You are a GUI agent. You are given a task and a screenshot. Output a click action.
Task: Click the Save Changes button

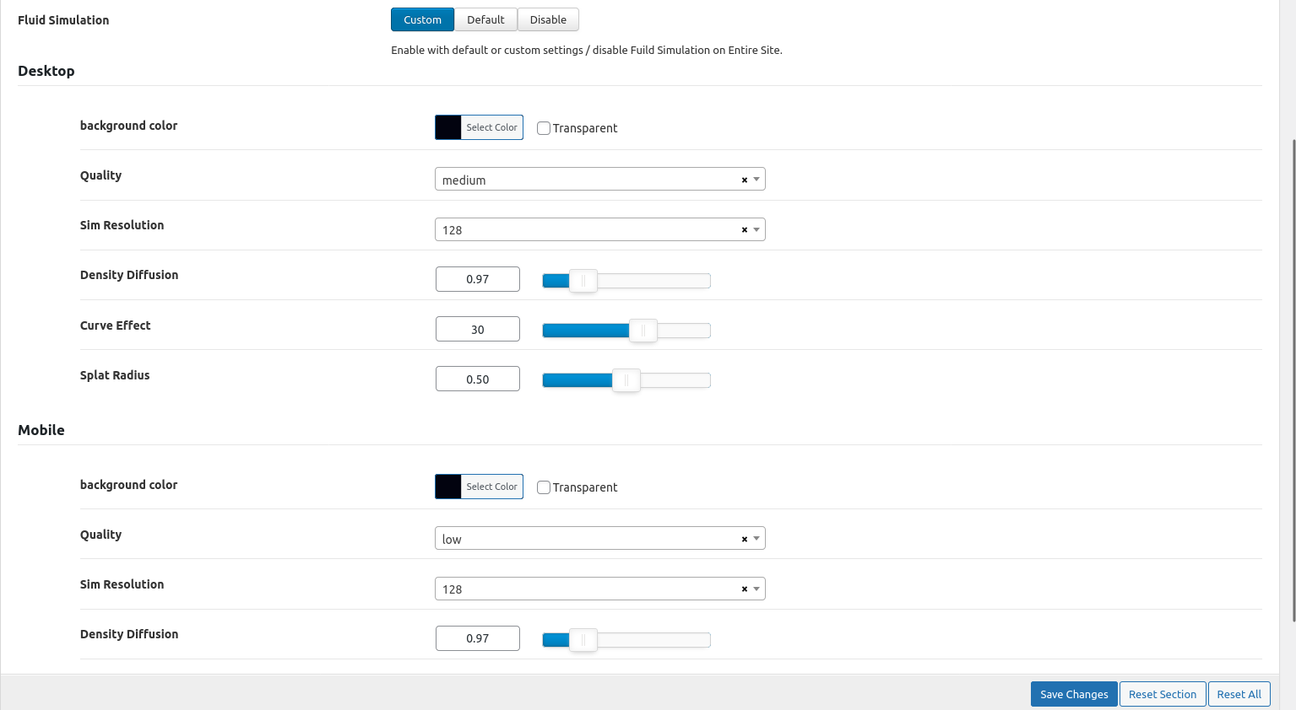click(x=1073, y=694)
